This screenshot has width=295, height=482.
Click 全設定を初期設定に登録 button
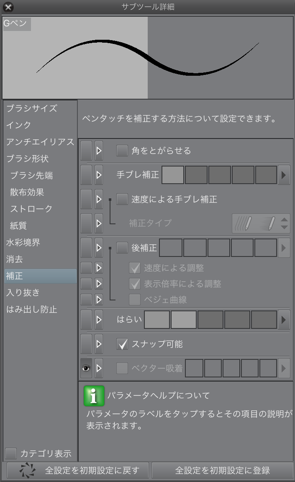coord(222,470)
